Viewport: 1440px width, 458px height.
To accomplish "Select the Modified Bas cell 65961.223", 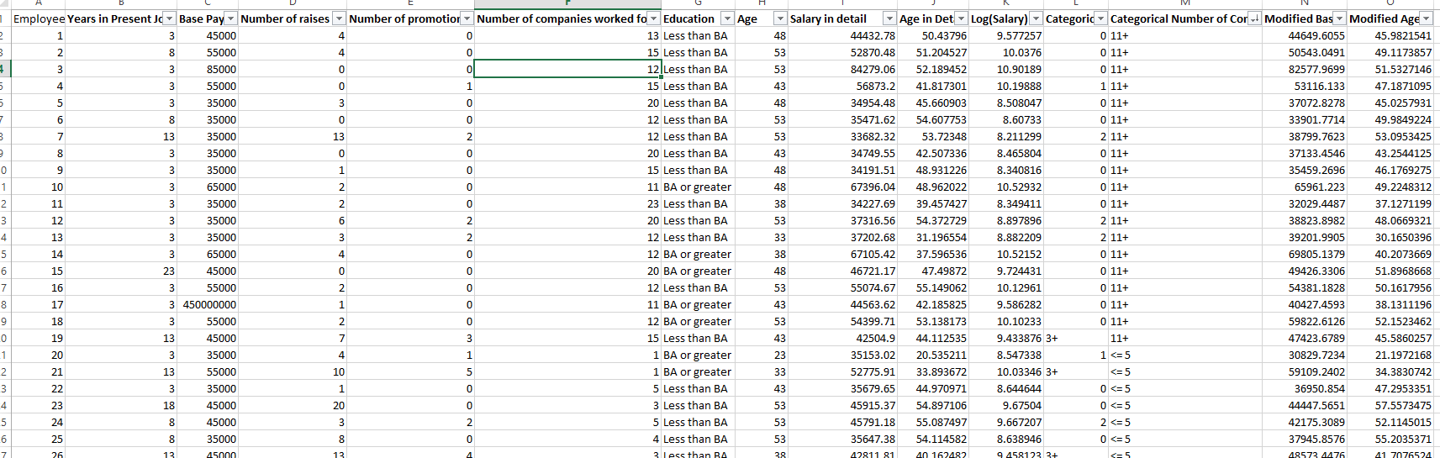I will [x=1304, y=187].
